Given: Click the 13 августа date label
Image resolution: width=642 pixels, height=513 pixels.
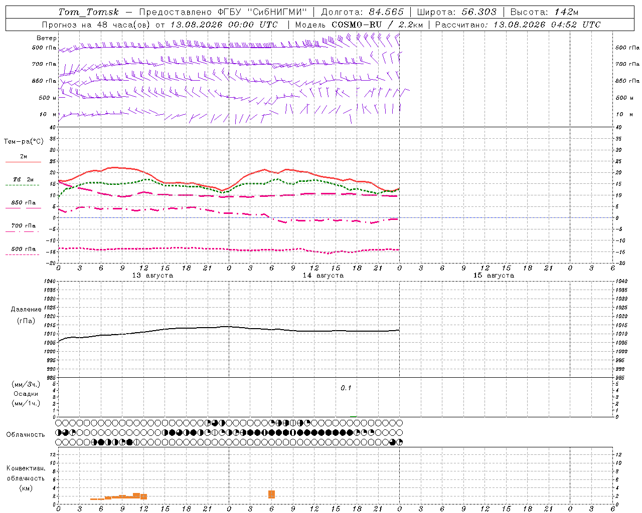Looking at the screenshot, I should (152, 276).
